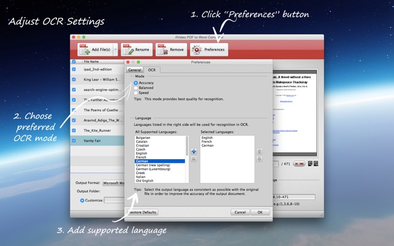Select highlighted German in supported list
Image resolution: width=394 pixels, height=246 pixels.
point(160,161)
